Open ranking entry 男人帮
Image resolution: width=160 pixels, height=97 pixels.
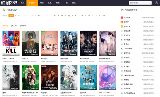[126, 66]
